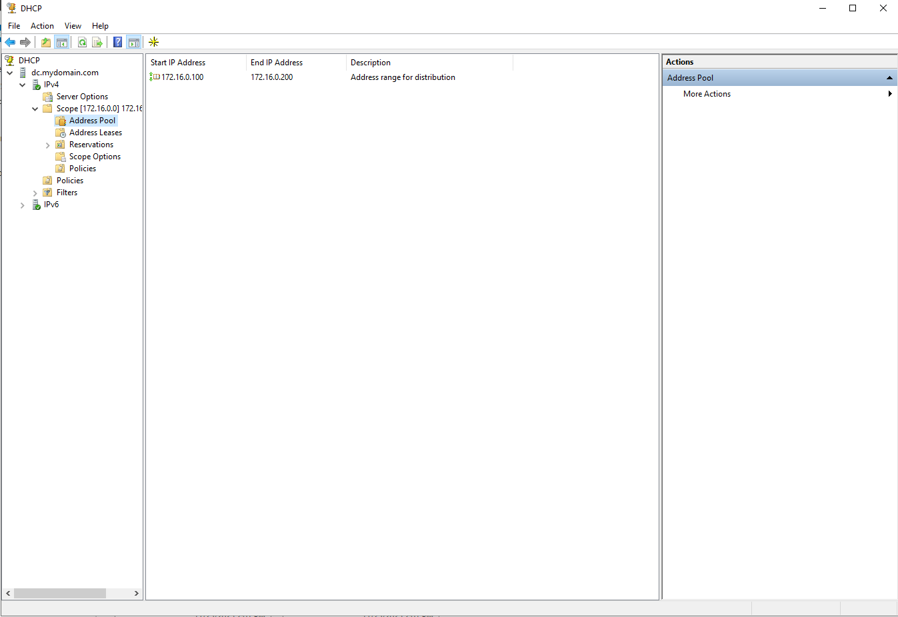The height and width of the screenshot is (617, 898).
Task: Select the Address Leases node
Action: (95, 132)
